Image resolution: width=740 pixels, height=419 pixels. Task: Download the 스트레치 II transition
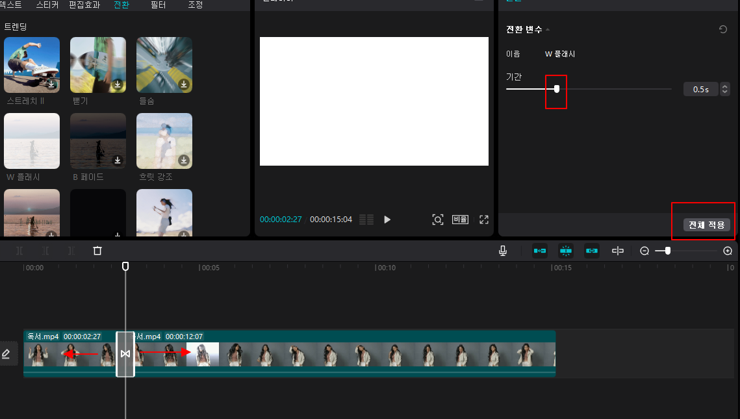point(51,84)
